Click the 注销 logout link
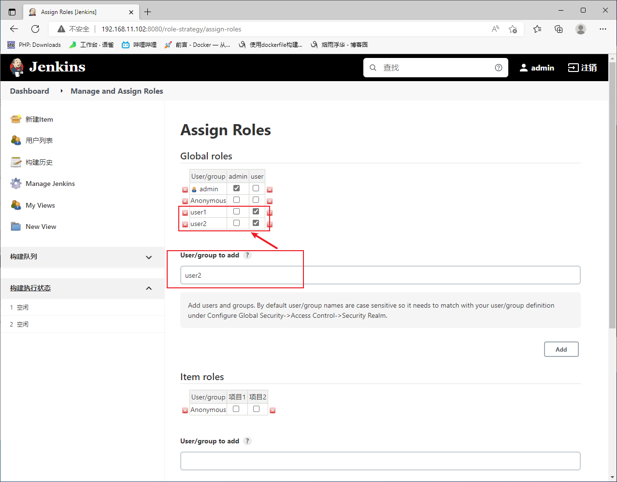Screen dimensions: 617x482 (x=582, y=68)
